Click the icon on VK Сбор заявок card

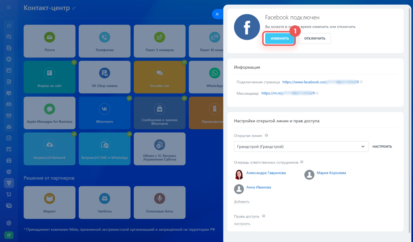pyautogui.click(x=105, y=73)
